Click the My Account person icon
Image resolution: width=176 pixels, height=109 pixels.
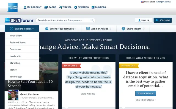[x=25, y=7]
